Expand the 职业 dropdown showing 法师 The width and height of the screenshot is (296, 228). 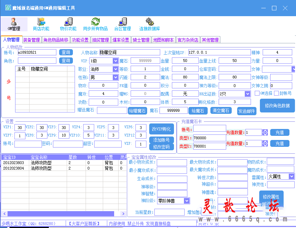click(116, 69)
